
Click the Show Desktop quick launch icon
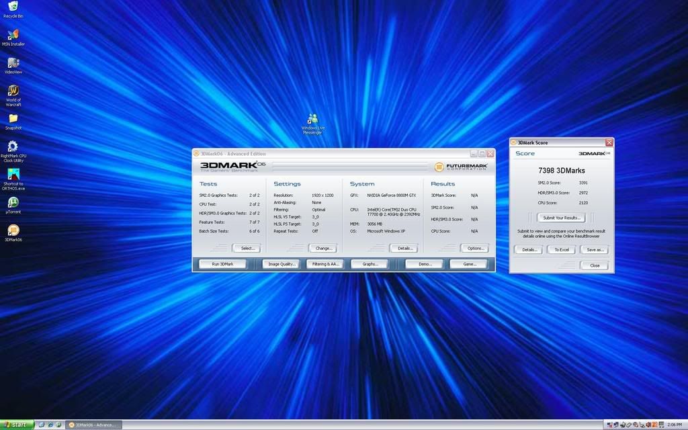pos(42,425)
